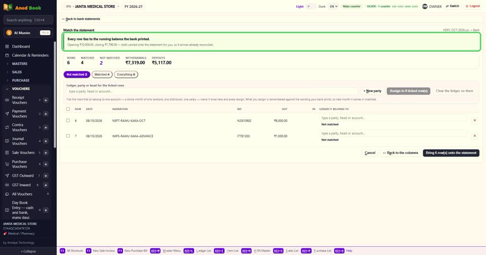This screenshot has width=486, height=255.
Task: Select the GST Inward icon
Action: click(x=7, y=185)
